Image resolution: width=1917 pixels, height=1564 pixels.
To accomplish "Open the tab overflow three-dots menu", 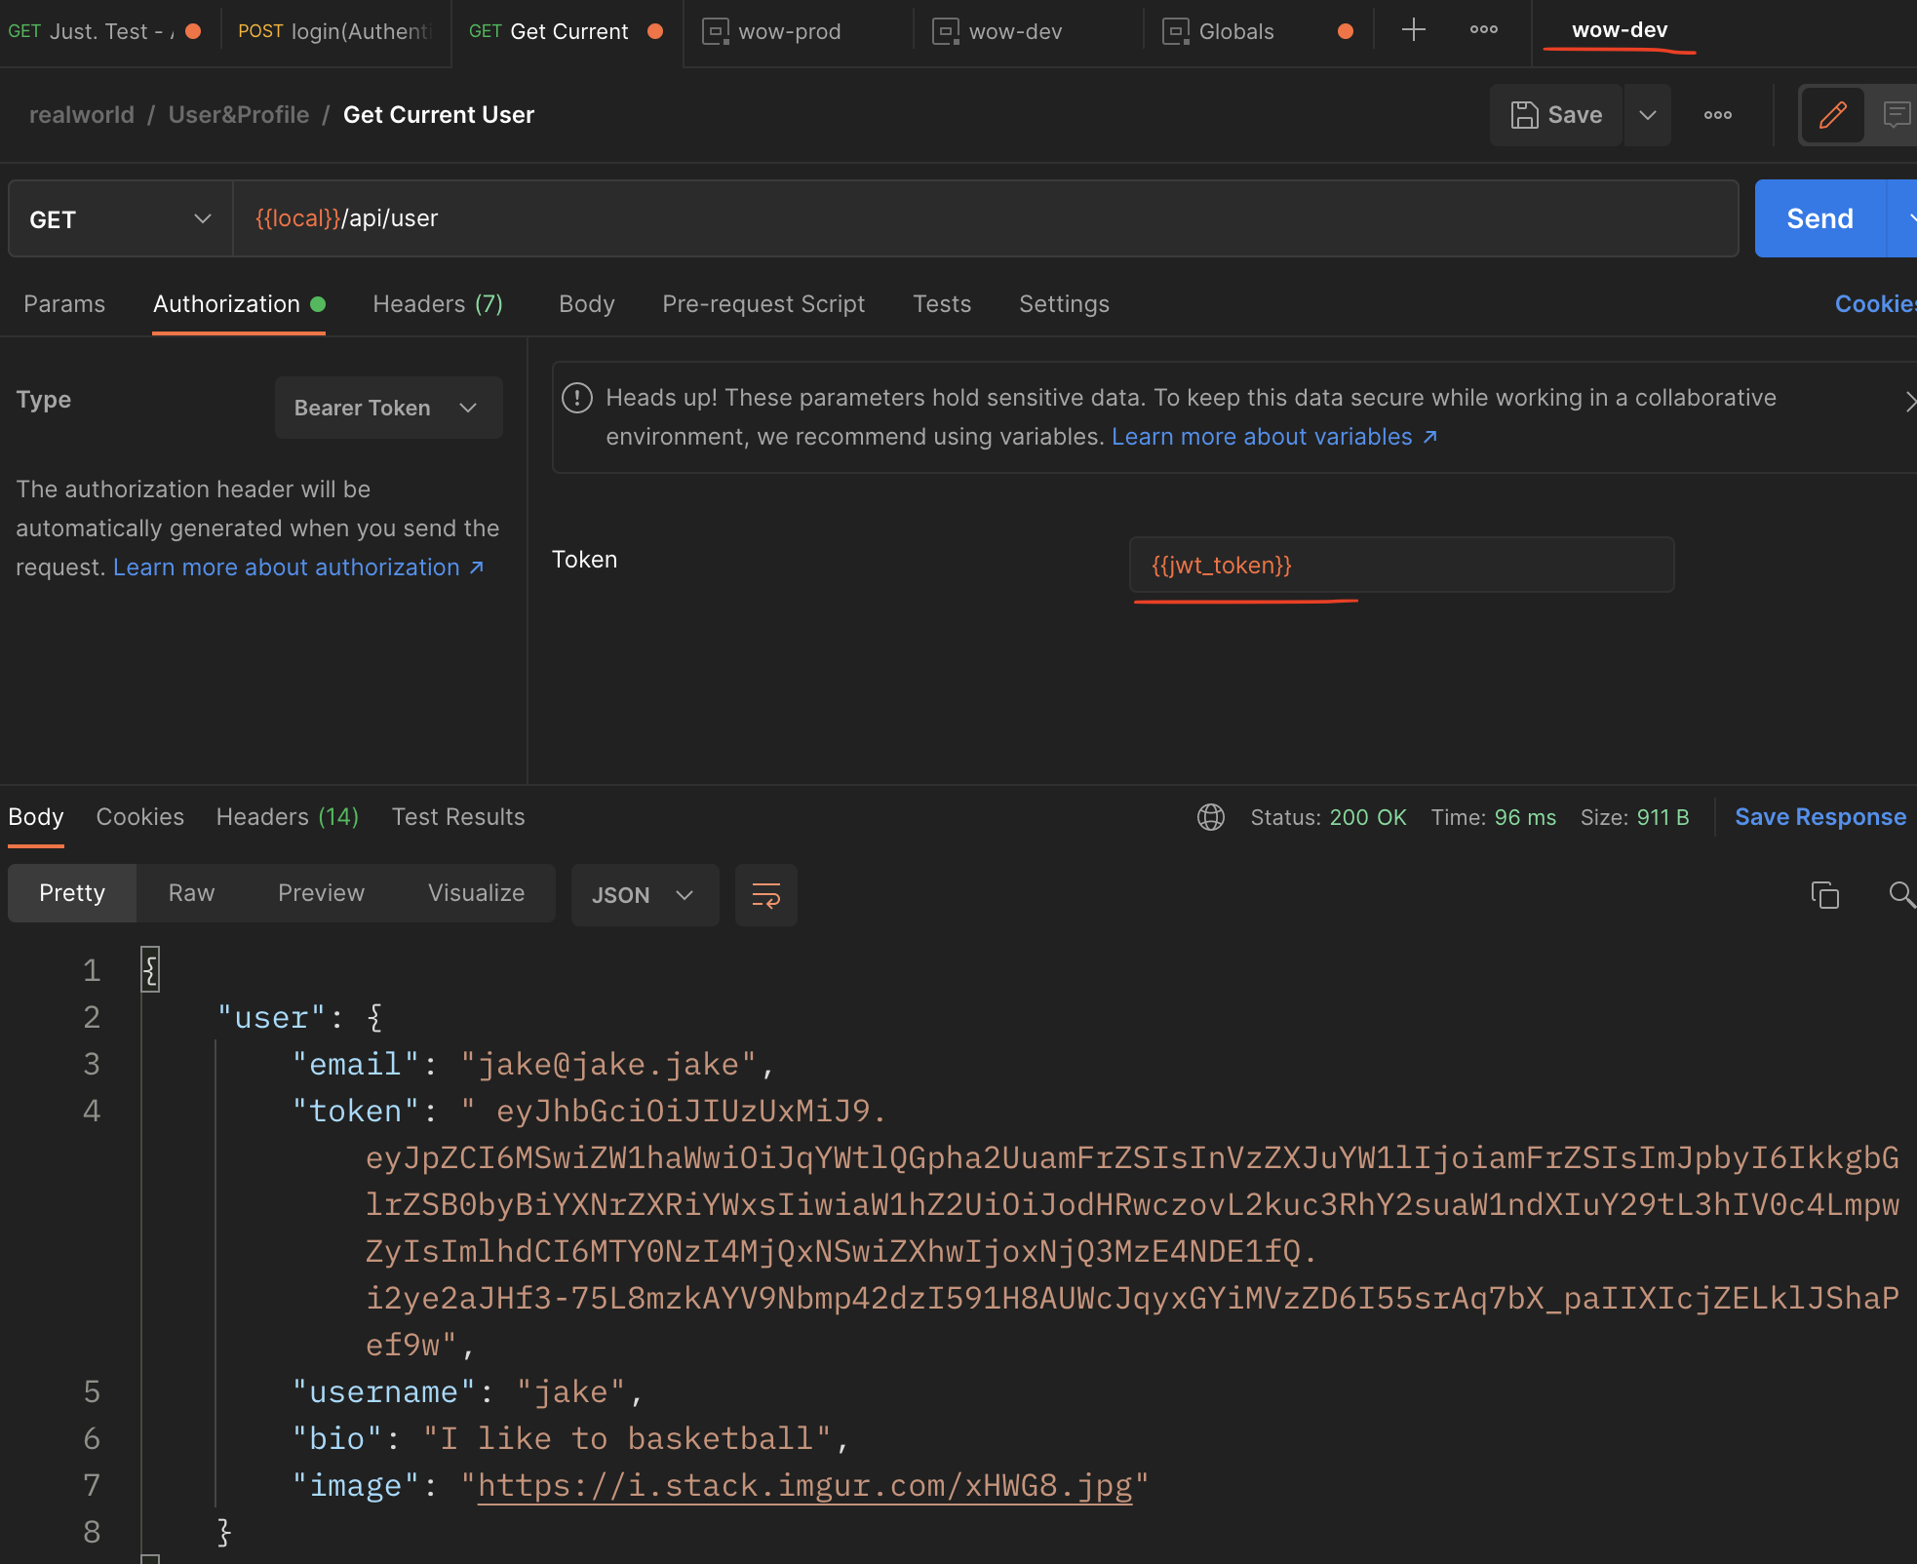I will tap(1483, 30).
